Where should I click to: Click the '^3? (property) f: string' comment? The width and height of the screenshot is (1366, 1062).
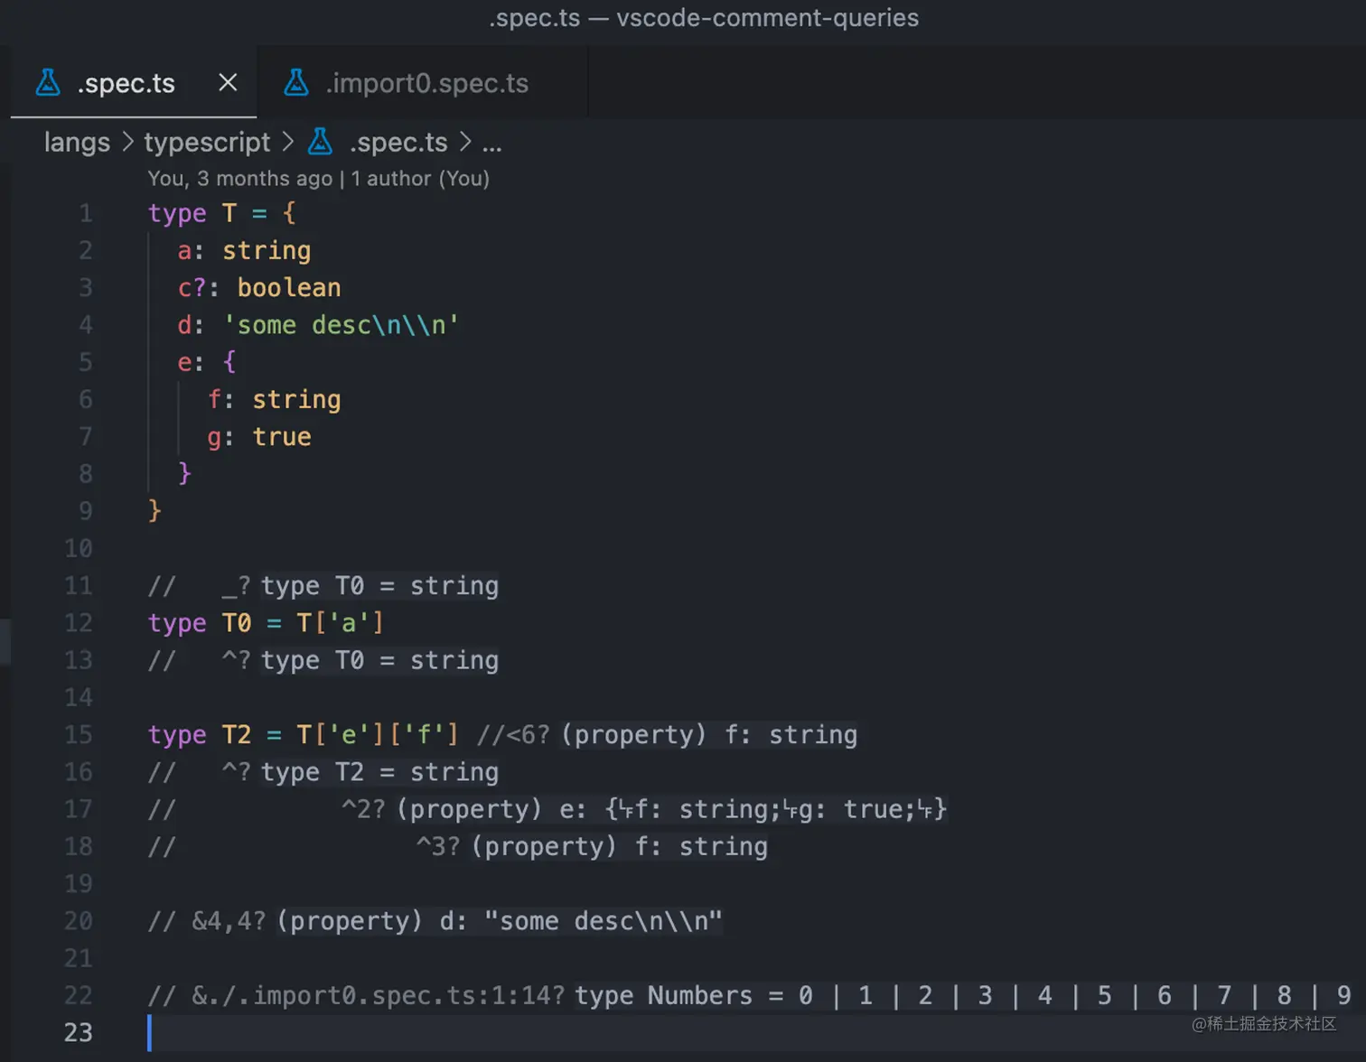[458, 847]
